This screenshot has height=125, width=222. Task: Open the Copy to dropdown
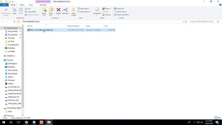51,12
